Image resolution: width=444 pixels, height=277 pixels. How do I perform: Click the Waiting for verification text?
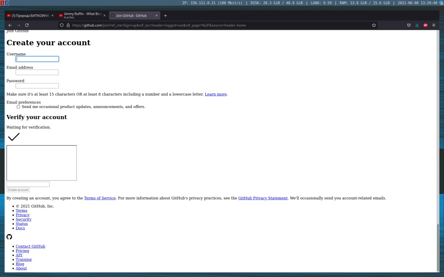click(x=28, y=127)
